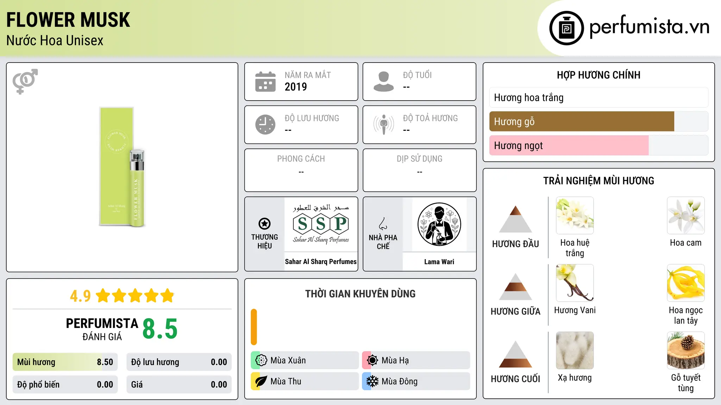
Task: Click the Dịp sử dụng card
Action: [x=419, y=170]
